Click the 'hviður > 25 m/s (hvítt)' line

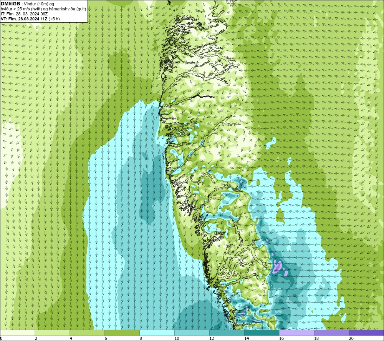[22, 9]
